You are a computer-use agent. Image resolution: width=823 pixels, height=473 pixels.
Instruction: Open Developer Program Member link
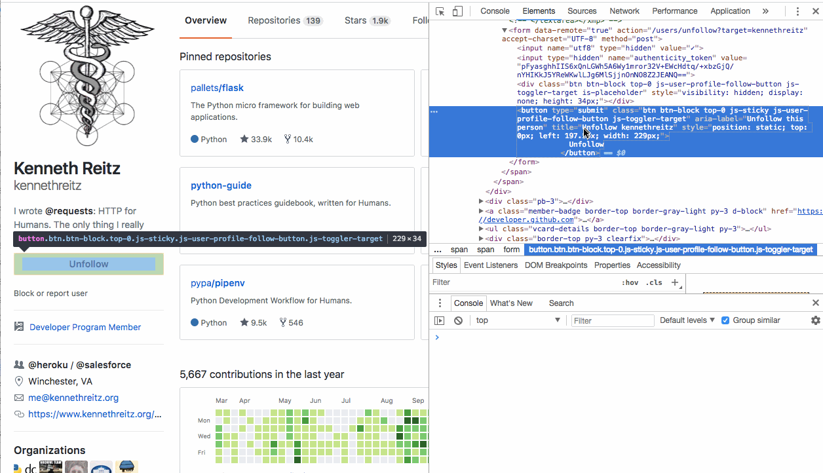(85, 327)
